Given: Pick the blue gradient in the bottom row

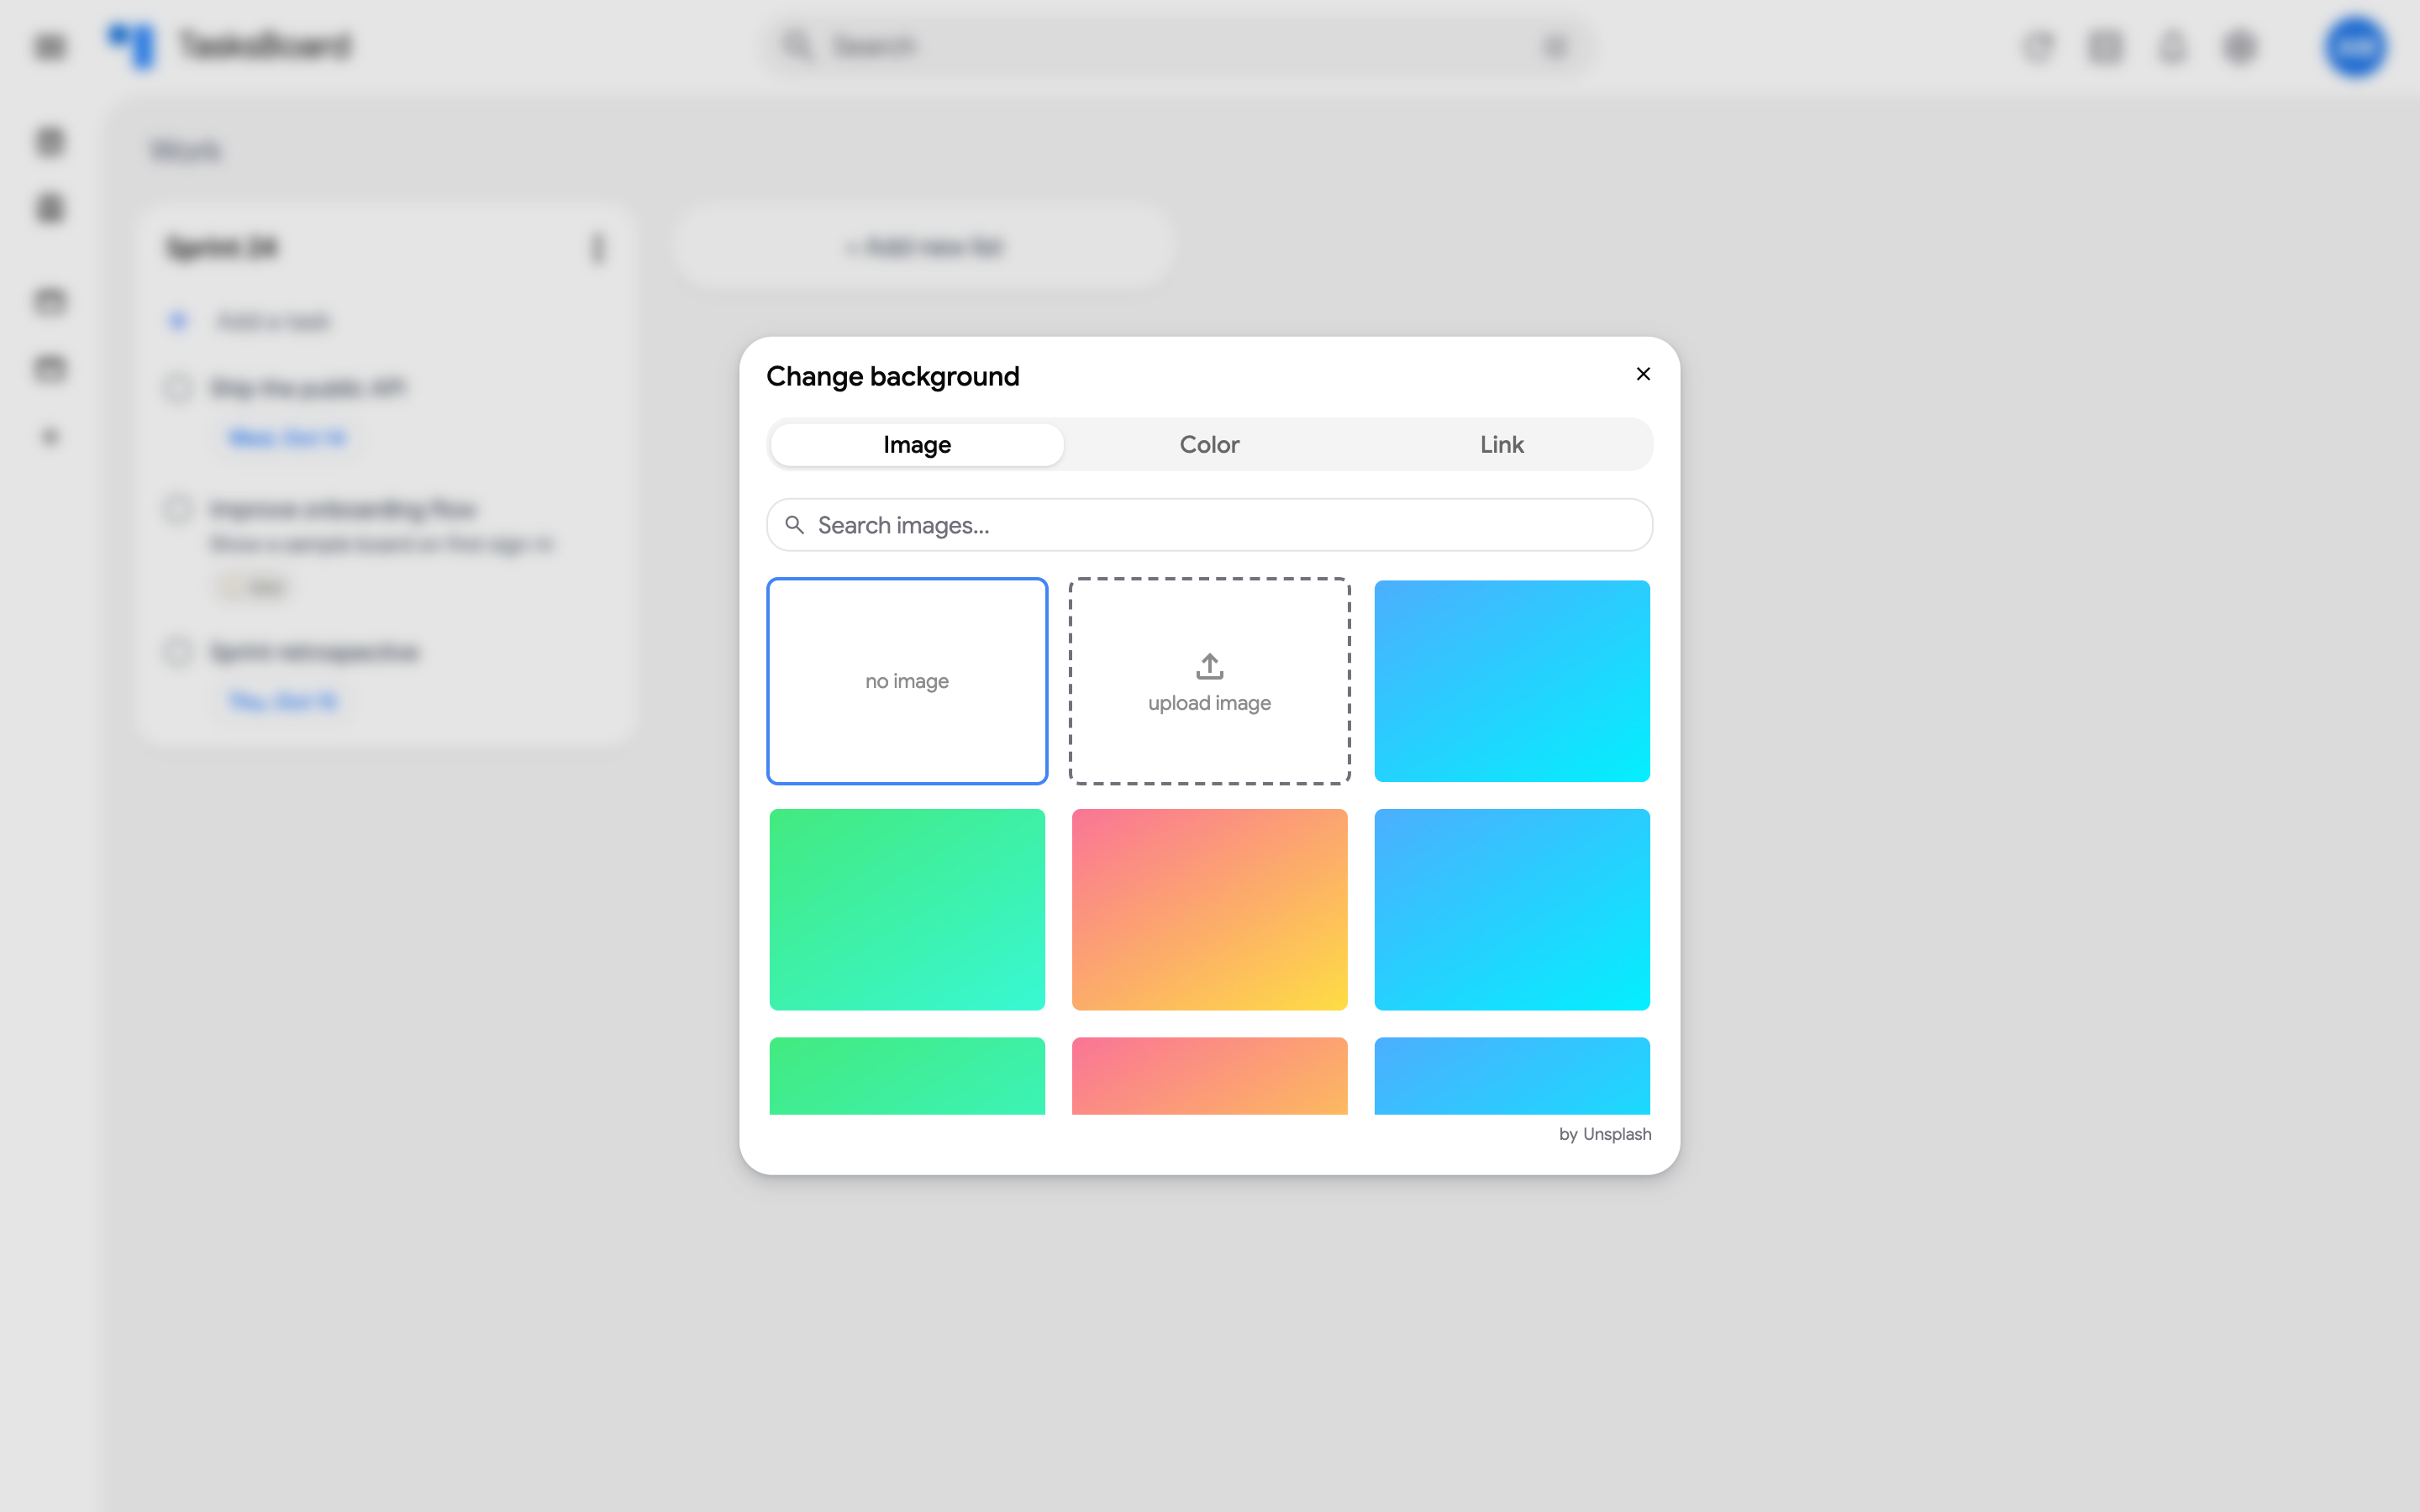Looking at the screenshot, I should click(x=1511, y=1076).
